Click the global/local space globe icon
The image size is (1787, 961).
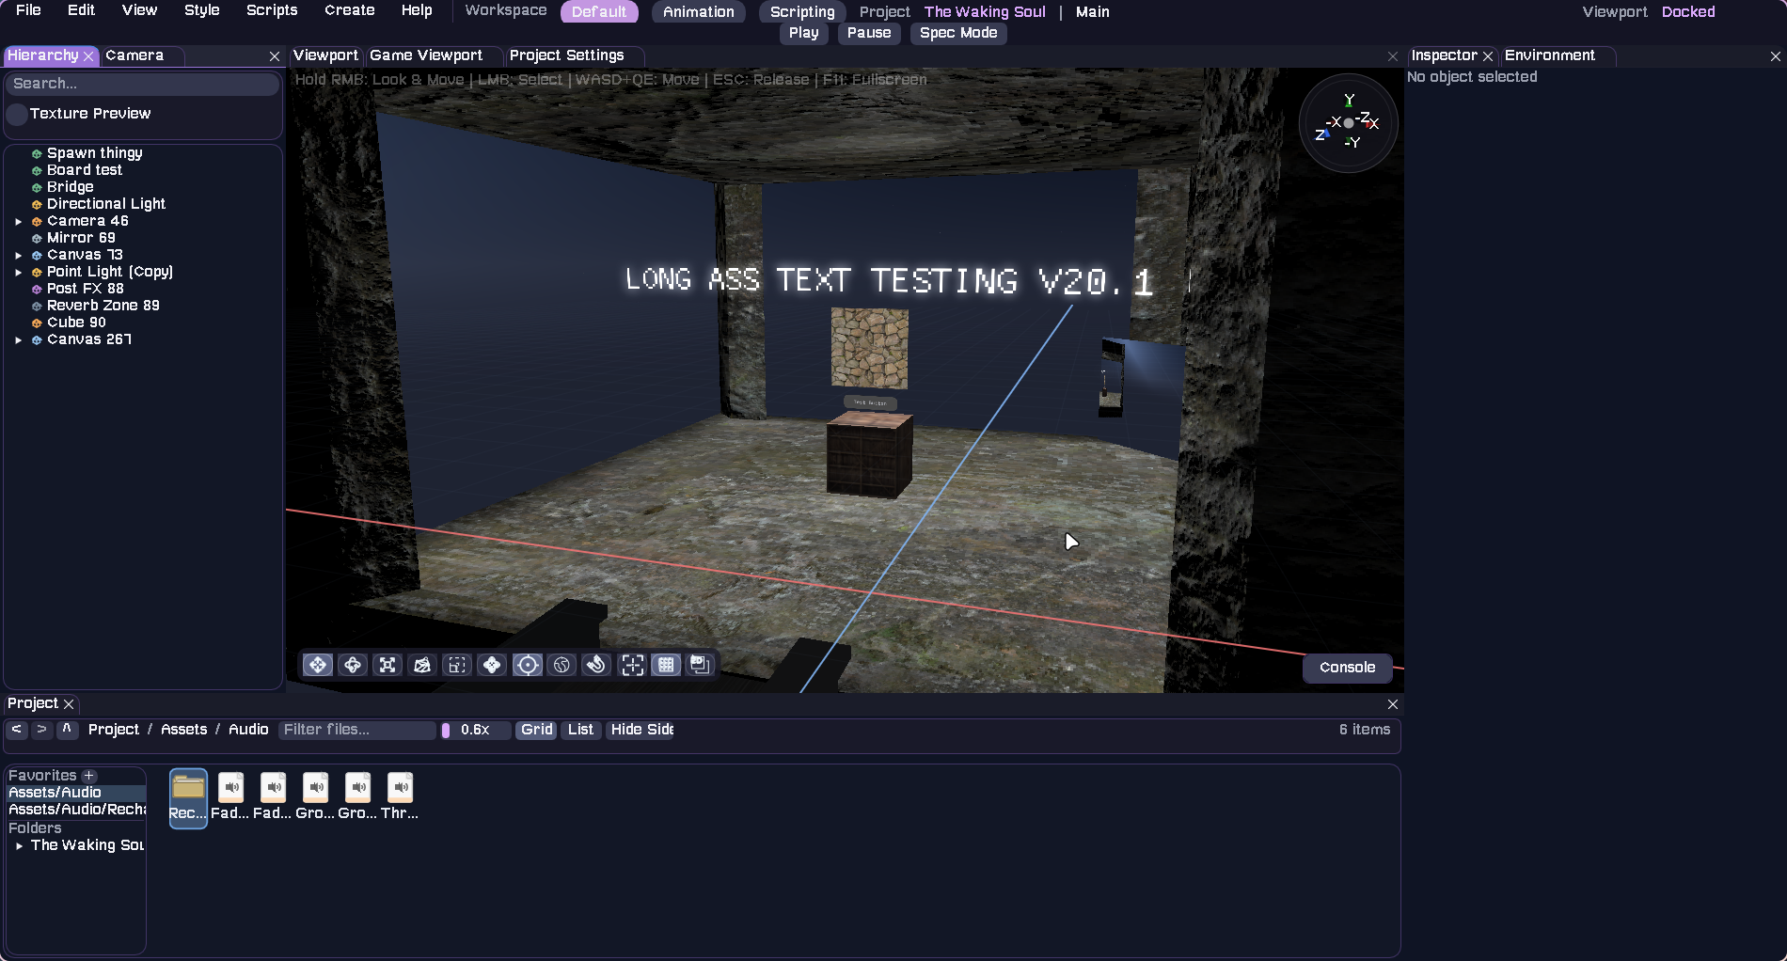pyautogui.click(x=561, y=665)
